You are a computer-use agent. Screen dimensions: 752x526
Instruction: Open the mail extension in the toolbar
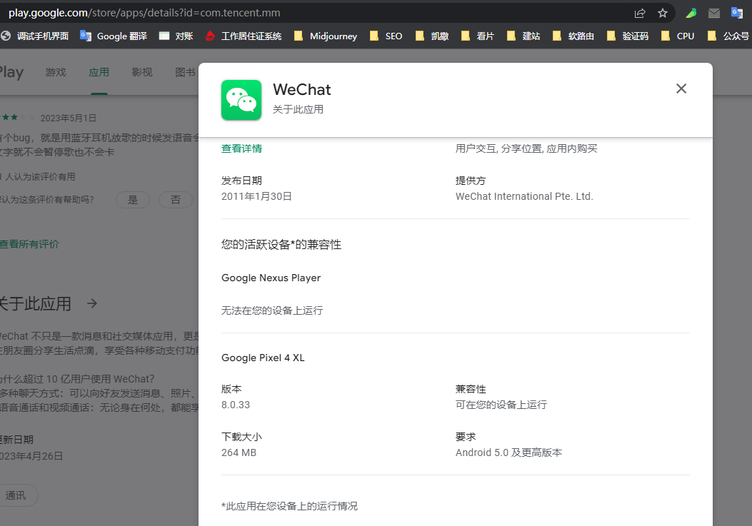pos(713,12)
